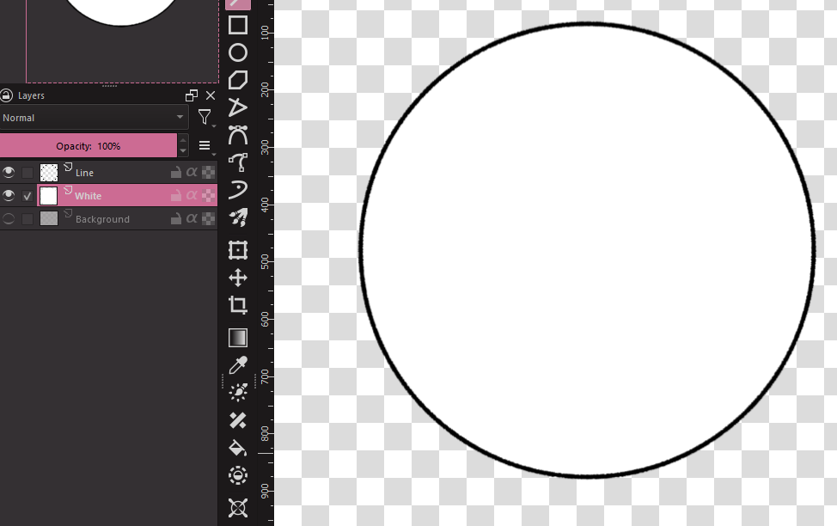Image resolution: width=837 pixels, height=526 pixels.
Task: Increase layer opacity with up arrow
Action: (x=183, y=140)
